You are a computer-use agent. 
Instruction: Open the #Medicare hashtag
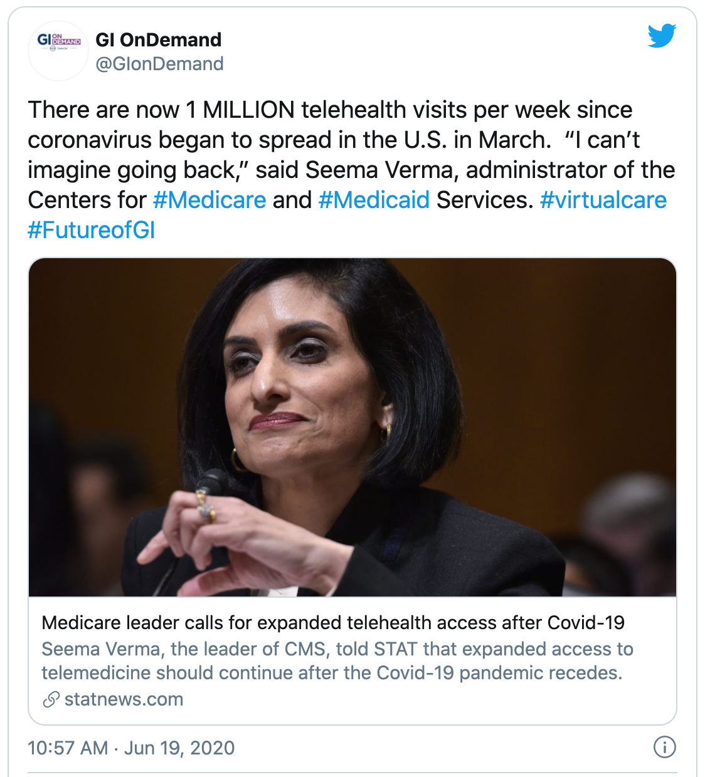click(209, 200)
